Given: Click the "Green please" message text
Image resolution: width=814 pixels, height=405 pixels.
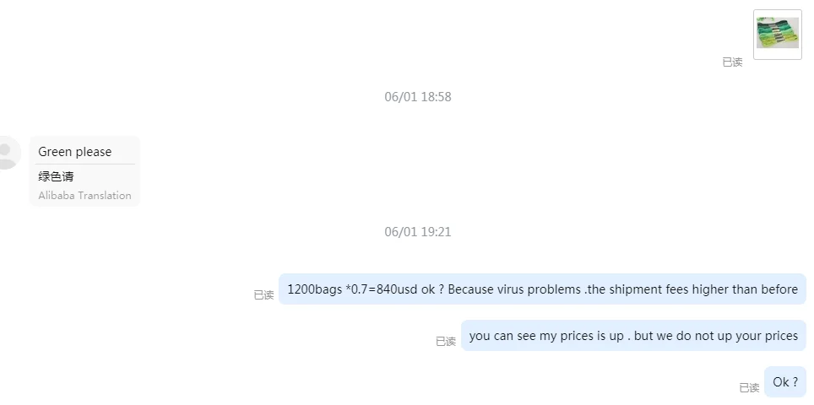Looking at the screenshot, I should 75,152.
